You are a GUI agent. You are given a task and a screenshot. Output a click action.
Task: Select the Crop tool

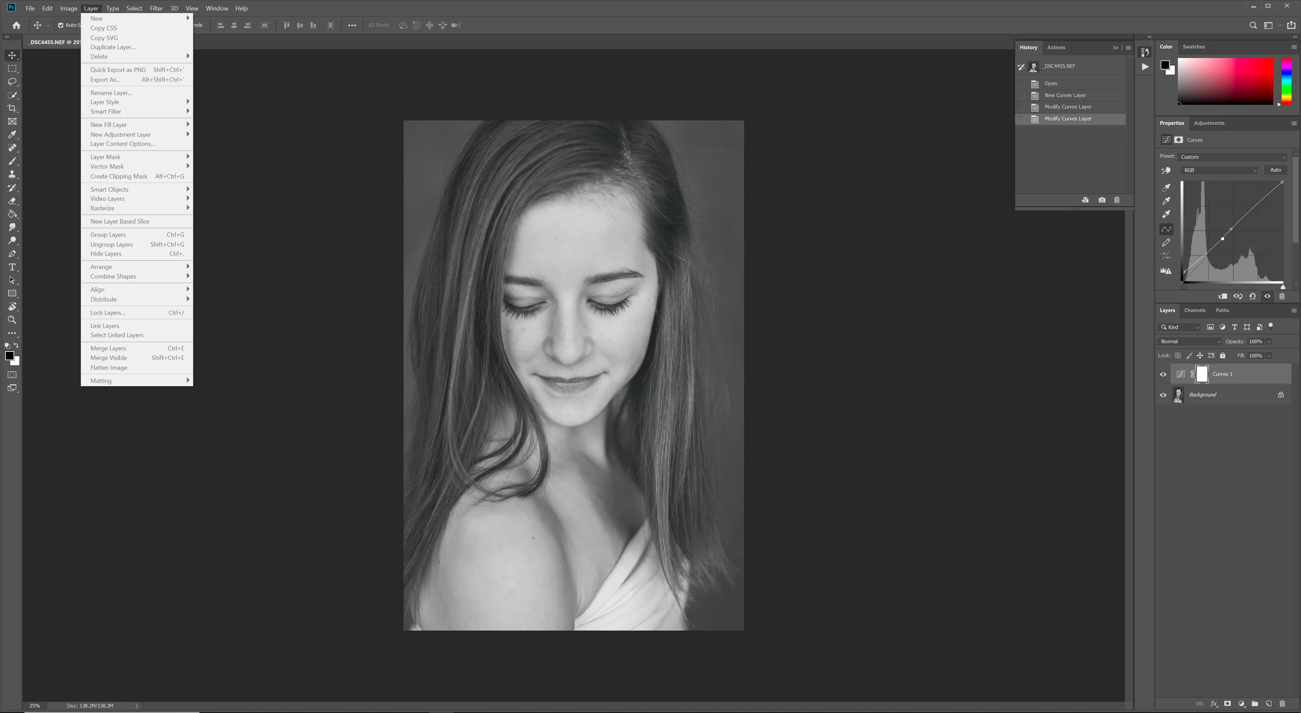tap(12, 108)
